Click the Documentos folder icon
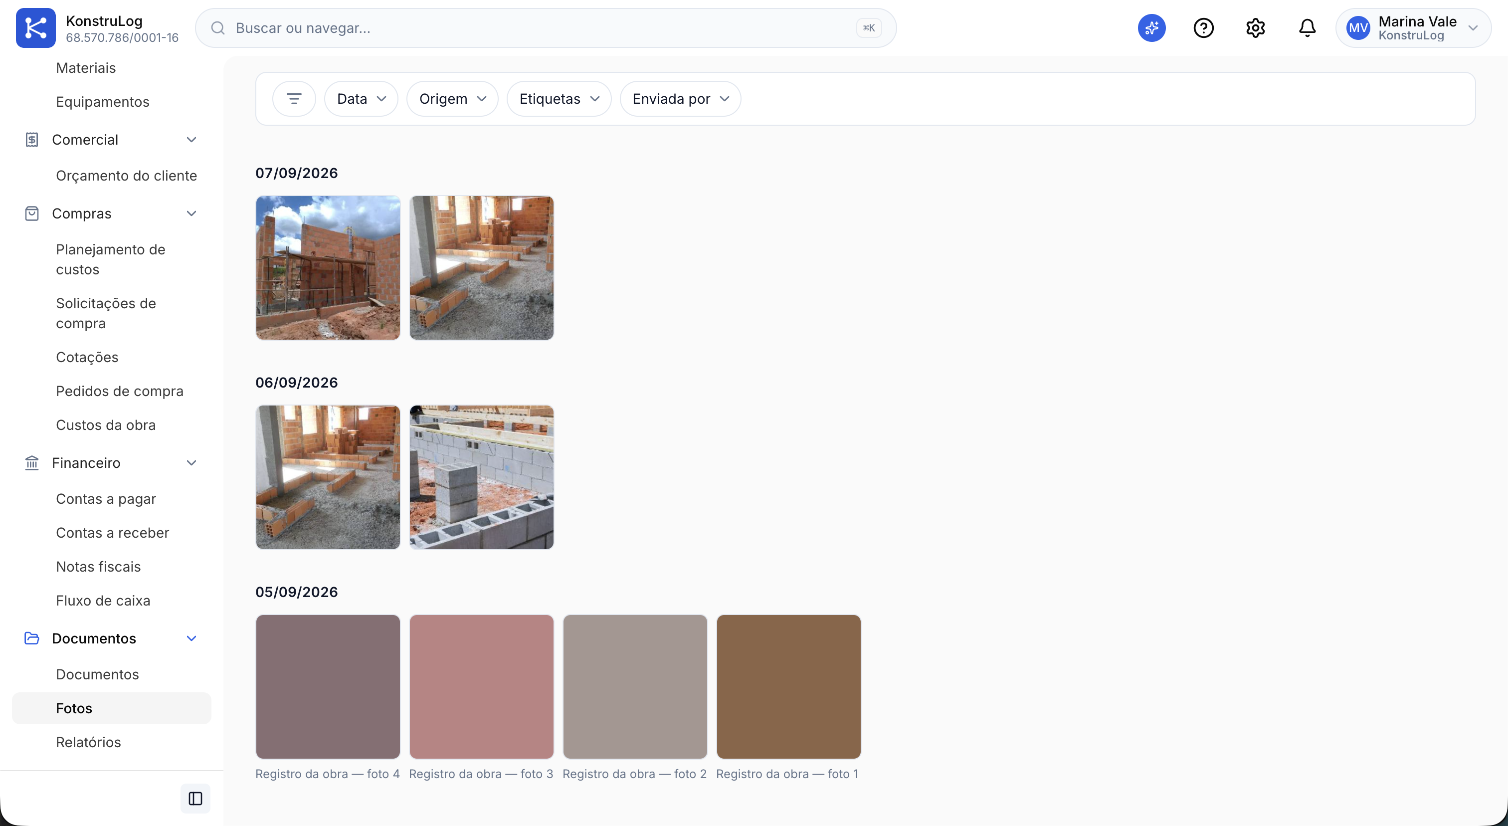The image size is (1508, 826). (x=32, y=638)
